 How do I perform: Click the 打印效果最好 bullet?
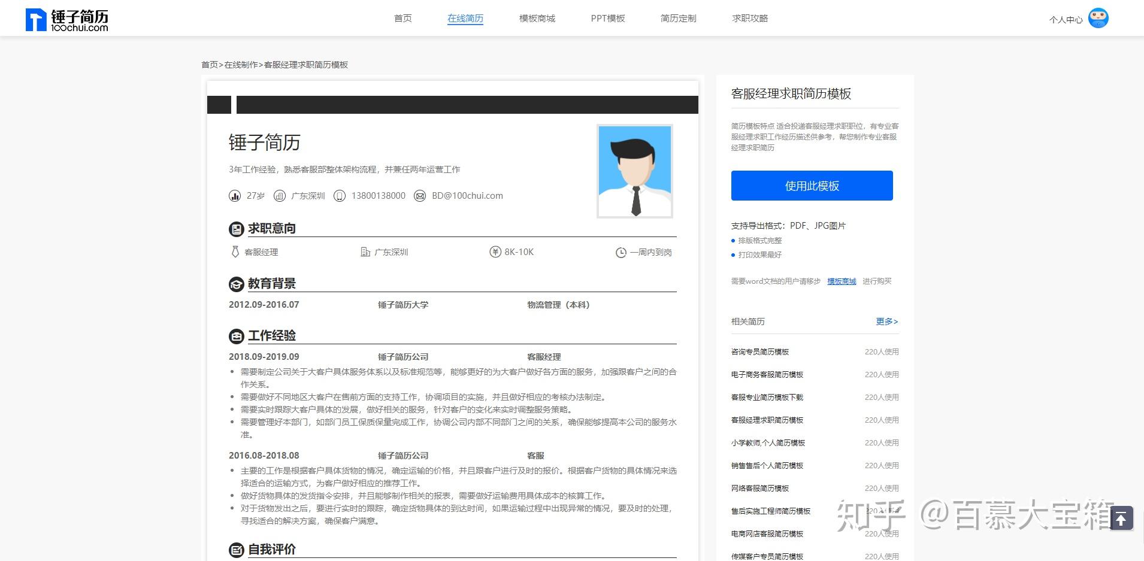point(759,255)
